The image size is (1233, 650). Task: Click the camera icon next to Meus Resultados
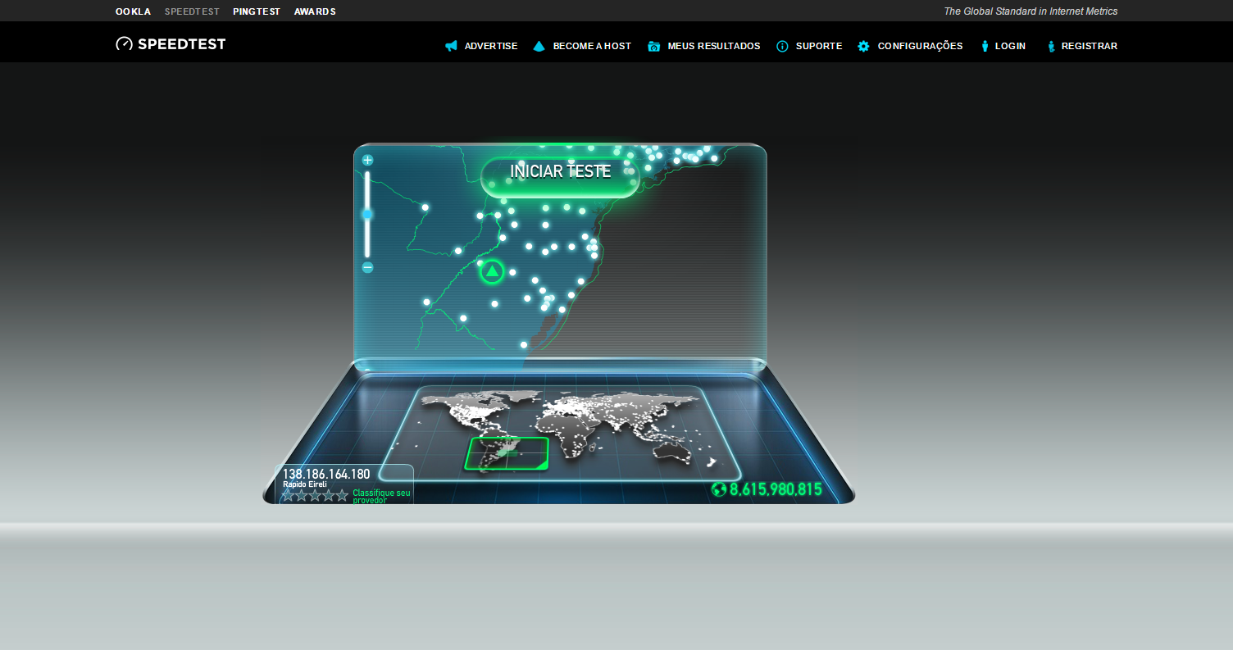[654, 46]
